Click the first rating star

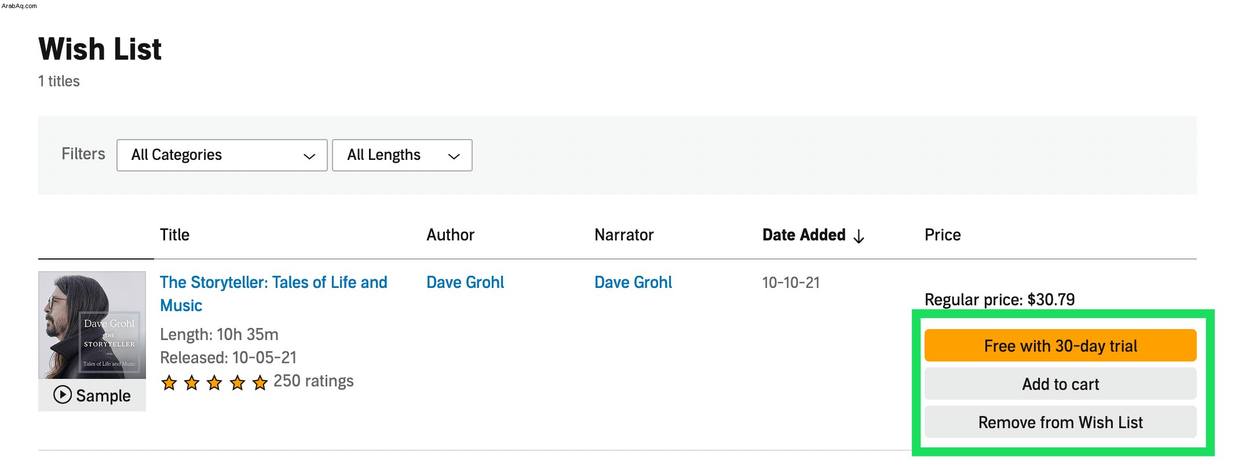[169, 382]
